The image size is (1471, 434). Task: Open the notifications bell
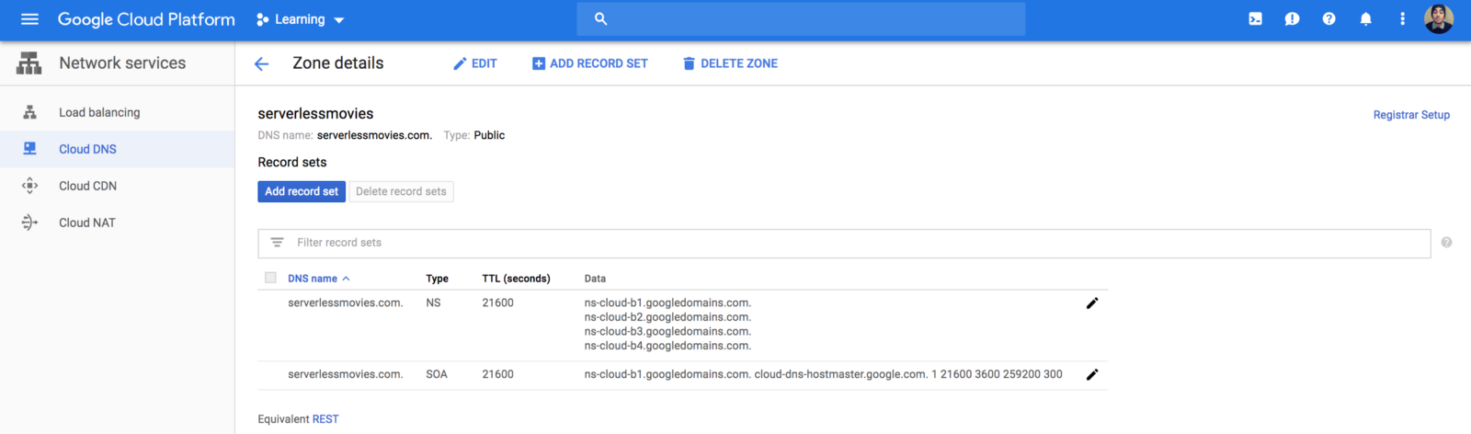[1365, 19]
